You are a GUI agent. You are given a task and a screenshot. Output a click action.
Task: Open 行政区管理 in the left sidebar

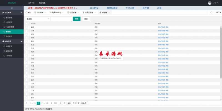10,27
